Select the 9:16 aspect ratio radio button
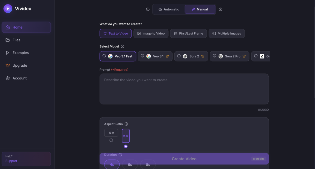This screenshot has width=315, height=169. (126, 146)
